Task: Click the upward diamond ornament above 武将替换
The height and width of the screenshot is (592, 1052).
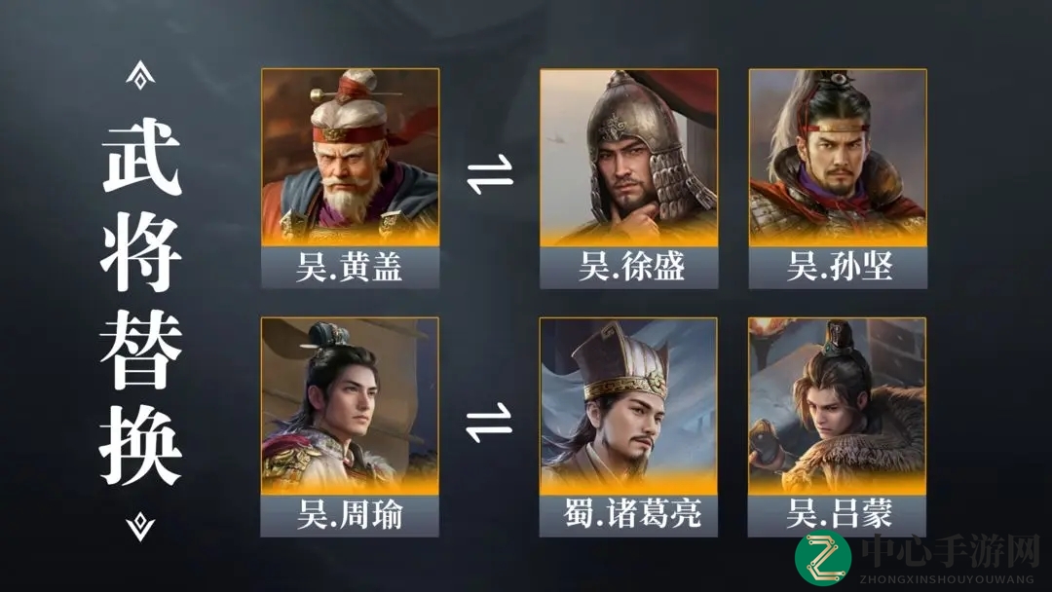Action: pyautogui.click(x=140, y=74)
